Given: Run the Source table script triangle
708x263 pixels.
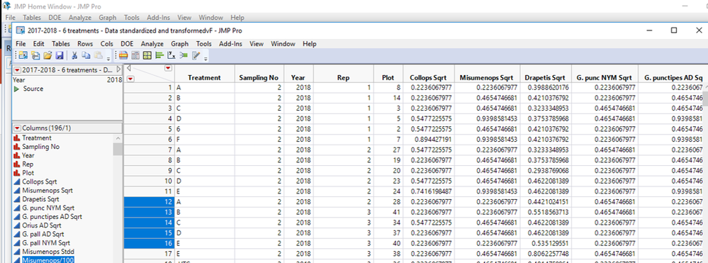Looking at the screenshot, I should click(x=17, y=89).
